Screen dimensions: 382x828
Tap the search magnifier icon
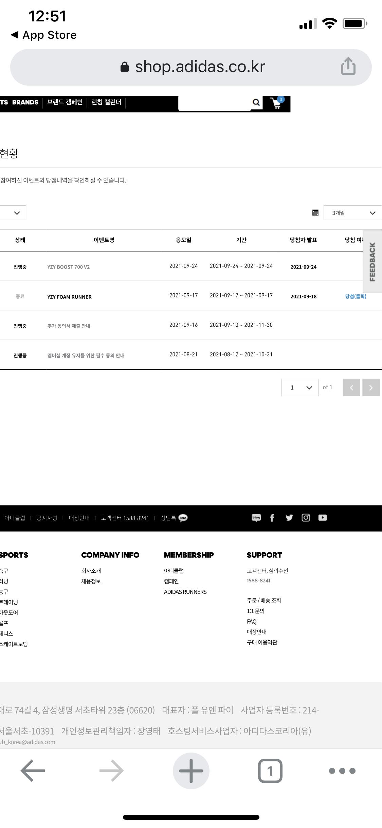tap(256, 102)
